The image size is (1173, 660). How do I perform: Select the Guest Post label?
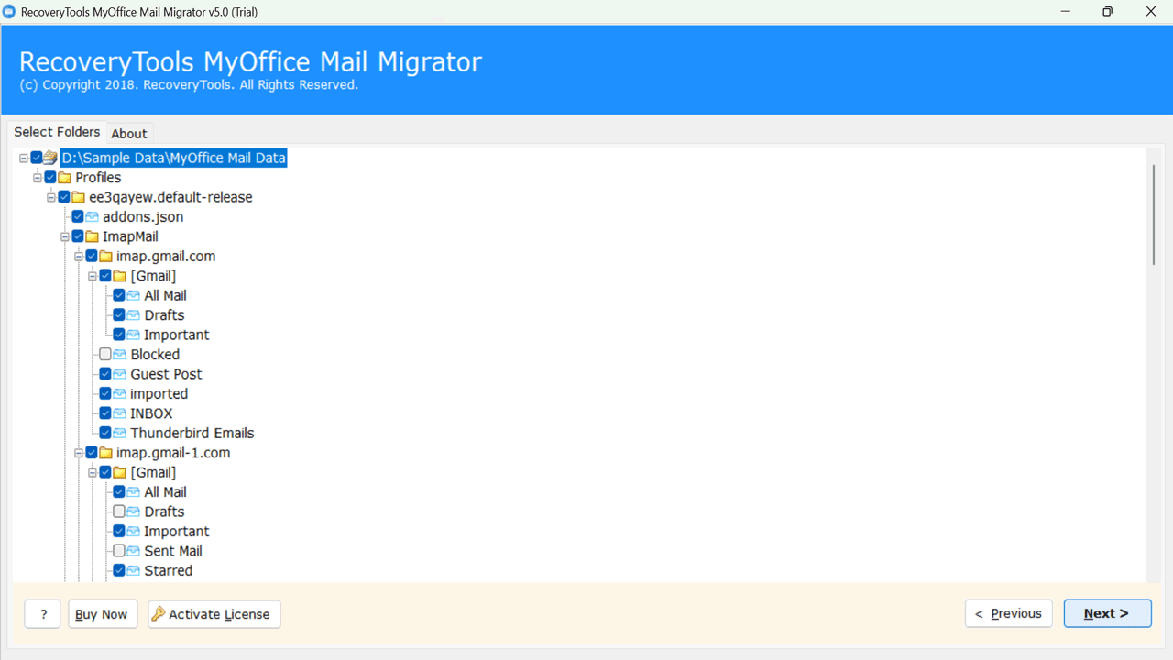tap(166, 374)
